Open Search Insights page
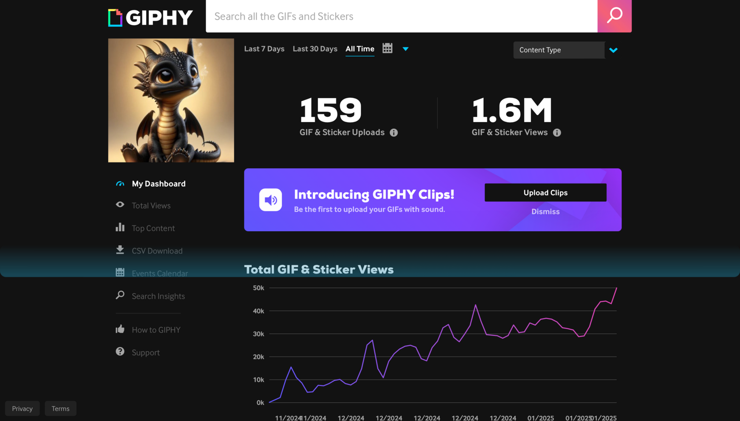 point(159,296)
